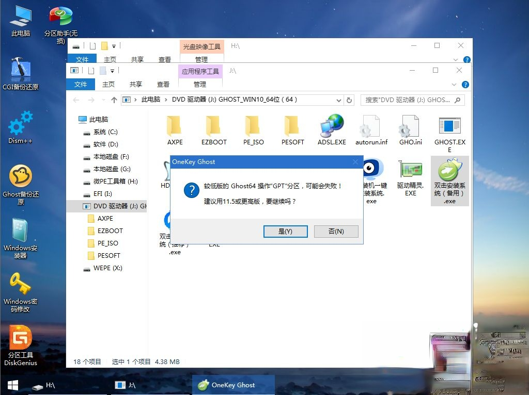Open the 此电脑 desktop icon

tap(21, 21)
